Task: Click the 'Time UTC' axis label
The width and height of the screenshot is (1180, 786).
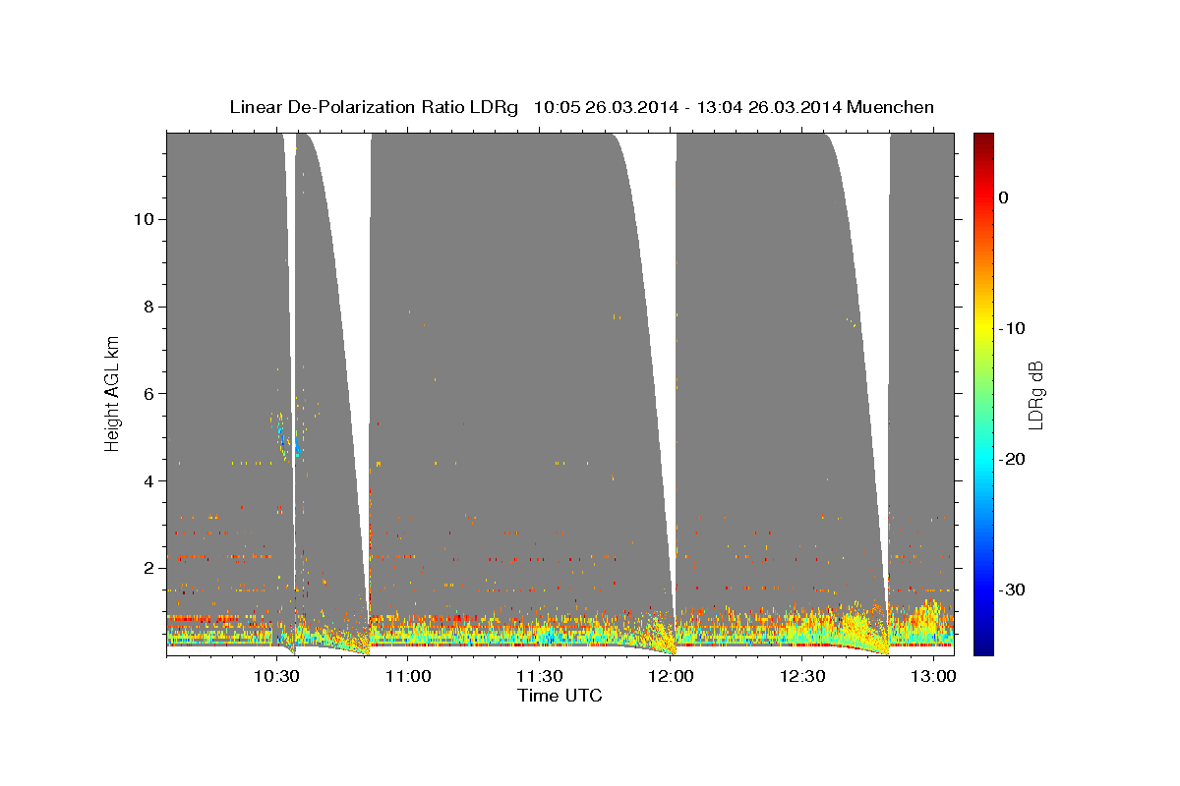Action: tap(560, 697)
